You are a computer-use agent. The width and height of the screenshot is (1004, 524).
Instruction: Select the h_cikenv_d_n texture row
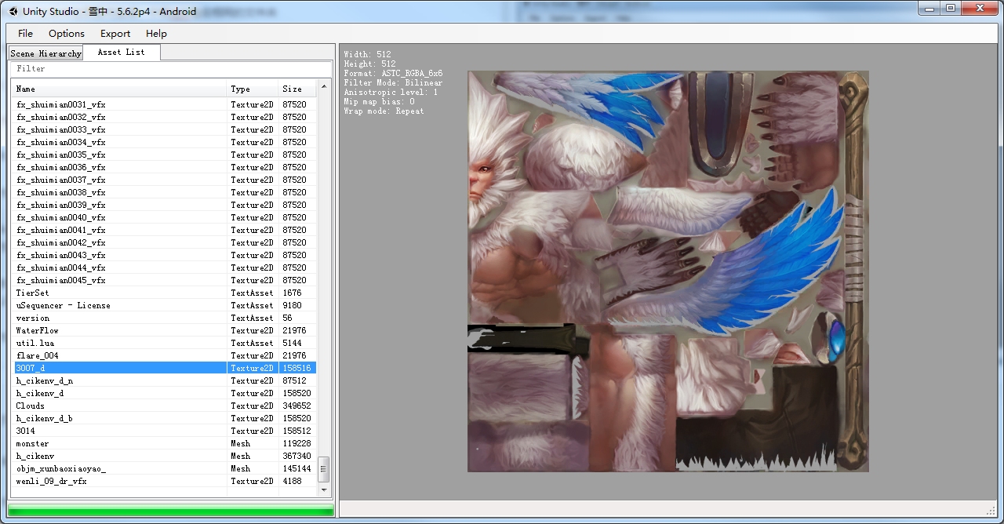click(165, 380)
